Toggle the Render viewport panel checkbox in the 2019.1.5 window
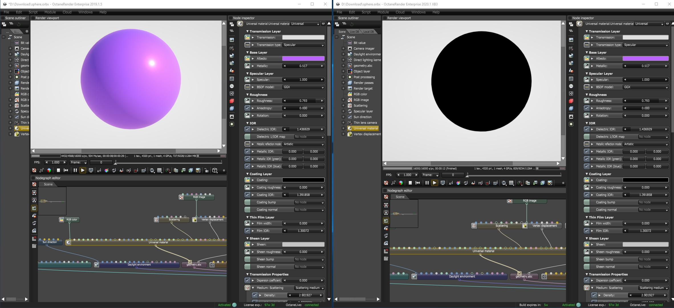The height and width of the screenshot is (308, 674). [x=33, y=18]
